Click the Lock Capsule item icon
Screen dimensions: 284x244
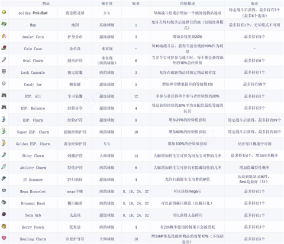pyautogui.click(x=4, y=71)
